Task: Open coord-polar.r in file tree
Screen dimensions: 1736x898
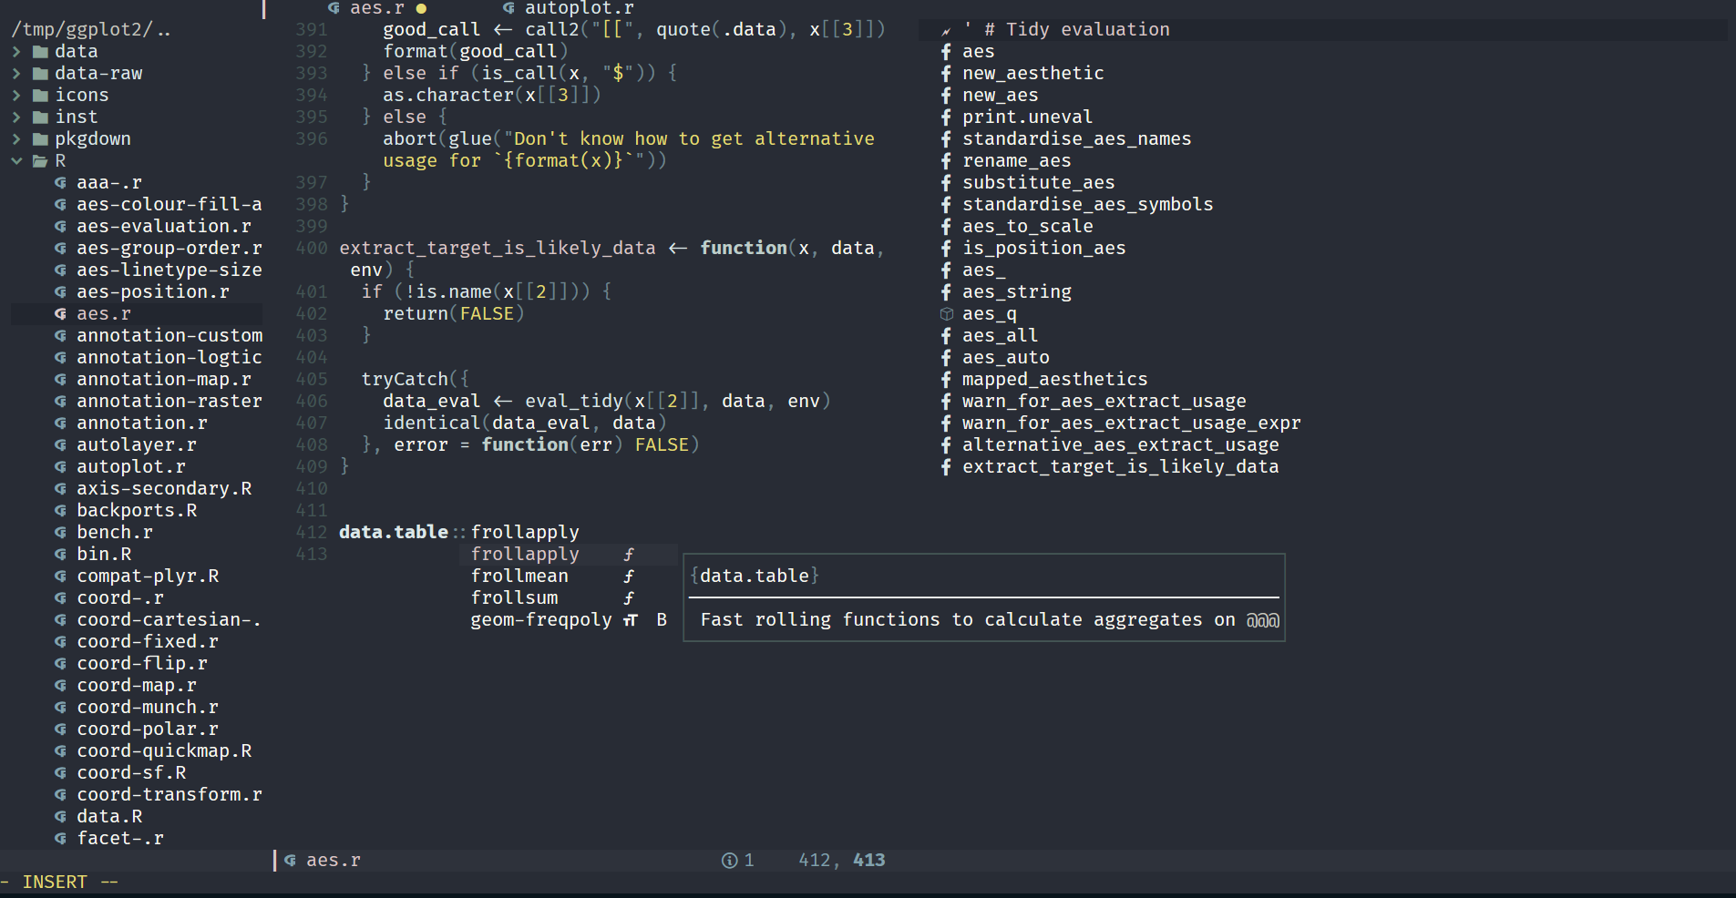Action: click(148, 730)
